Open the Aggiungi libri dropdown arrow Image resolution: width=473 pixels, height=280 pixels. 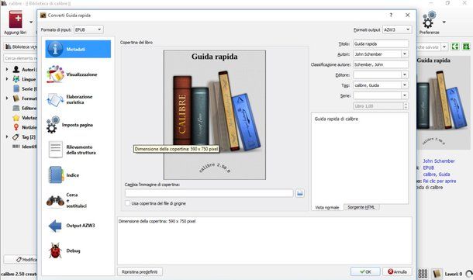pyautogui.click(x=31, y=22)
